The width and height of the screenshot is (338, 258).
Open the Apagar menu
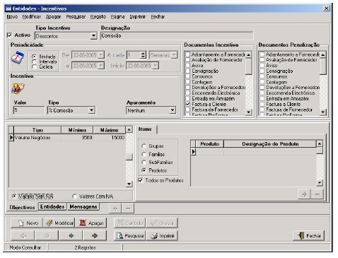53,17
